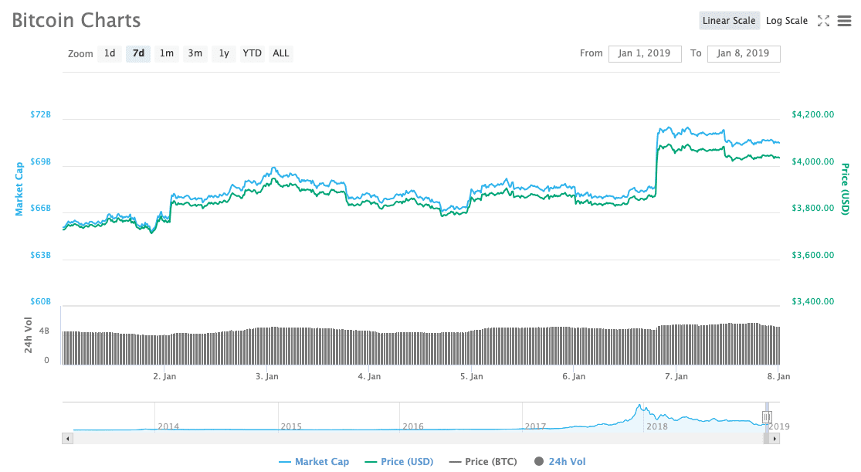
Task: Toggle fullscreen chart view icon
Action: (x=823, y=21)
